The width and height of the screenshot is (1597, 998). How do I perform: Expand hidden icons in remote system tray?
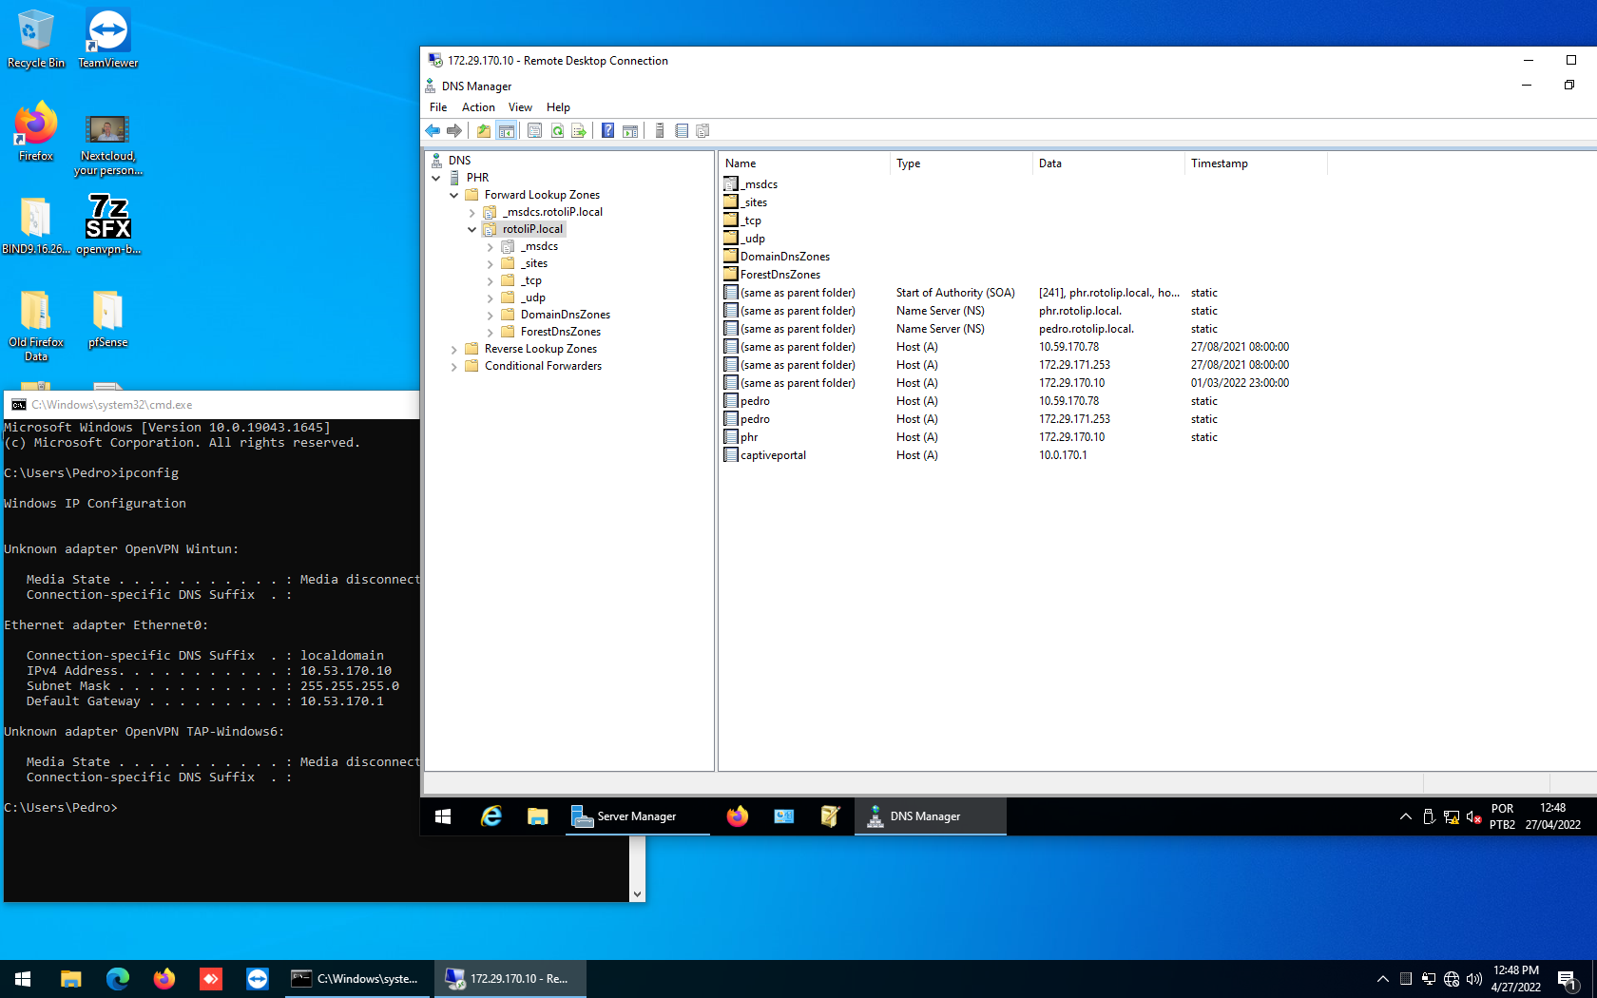(1405, 816)
